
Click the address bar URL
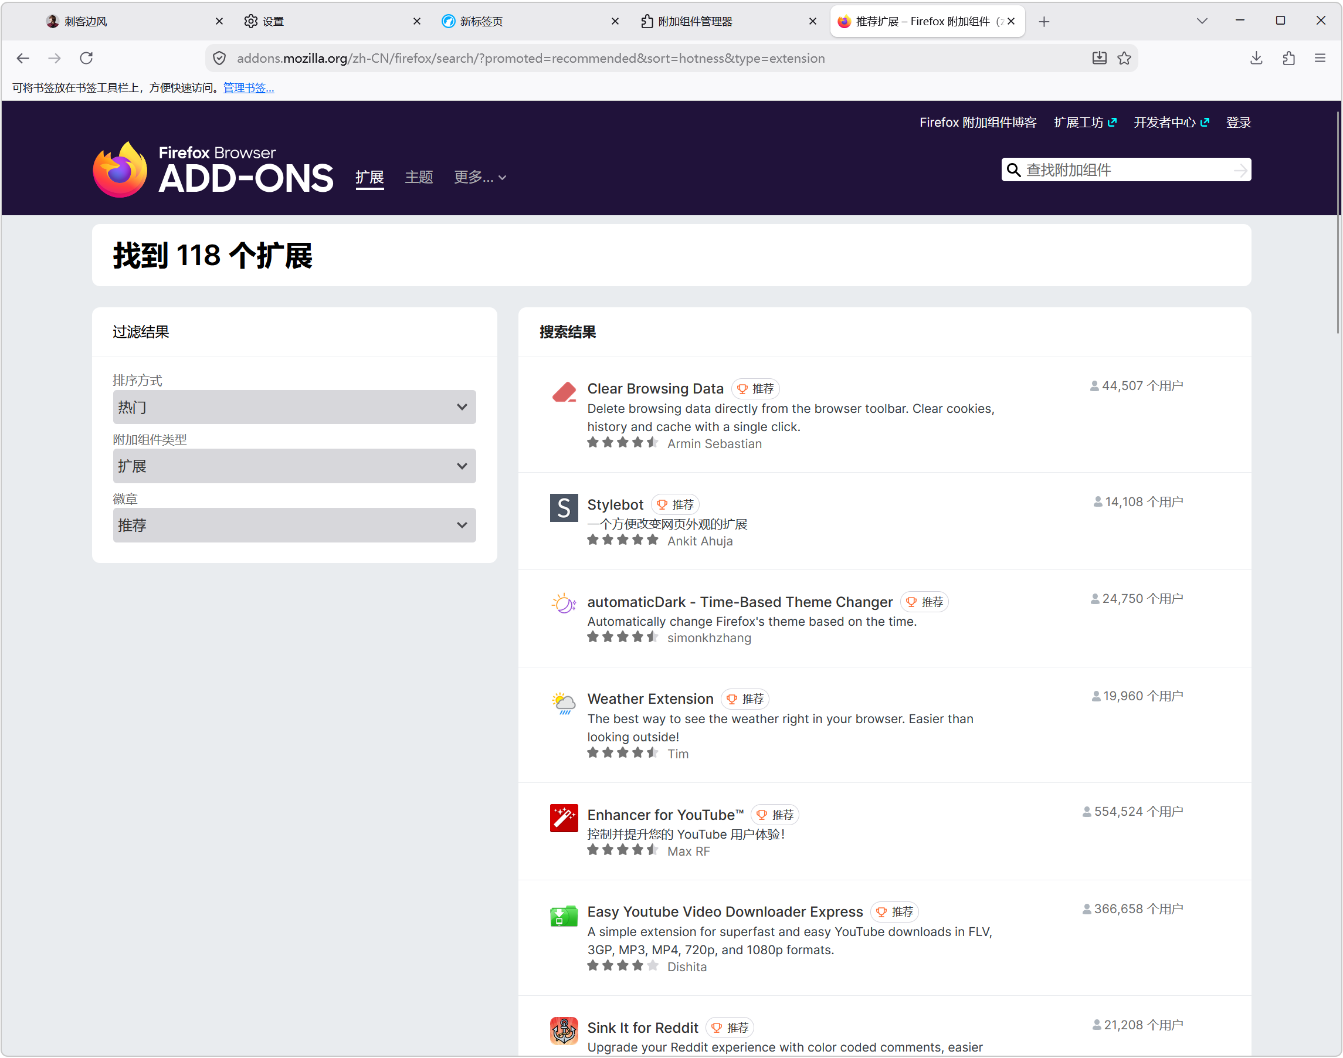(x=531, y=58)
